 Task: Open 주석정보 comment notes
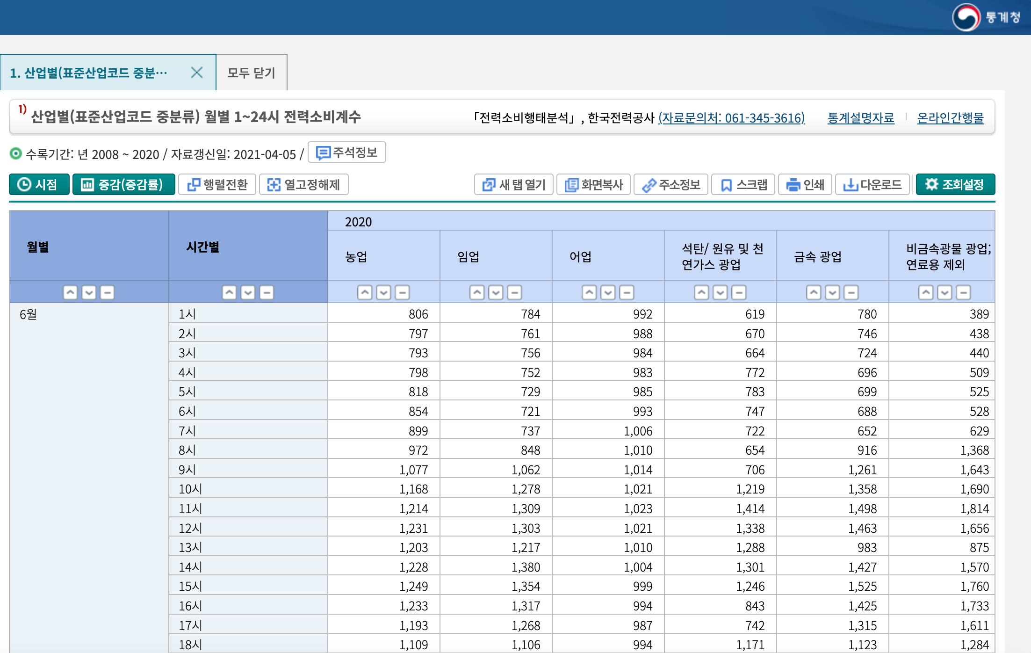(346, 152)
